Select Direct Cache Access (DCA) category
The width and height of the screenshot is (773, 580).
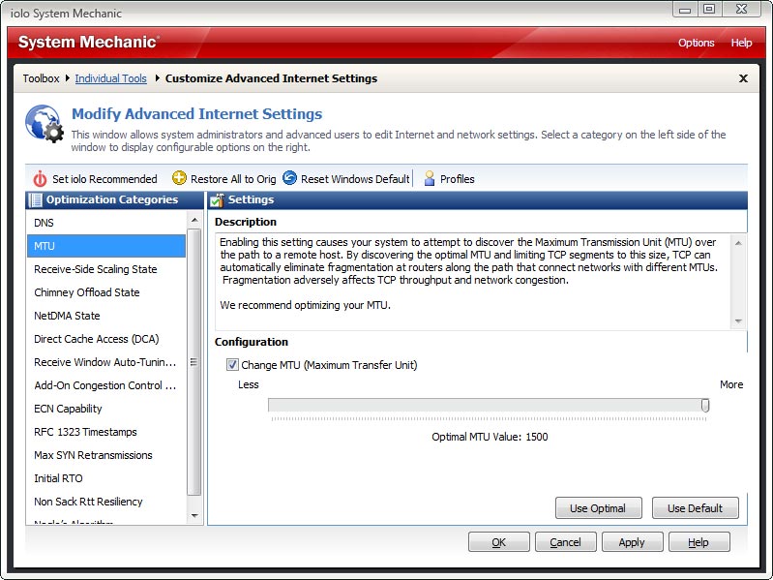(x=106, y=339)
